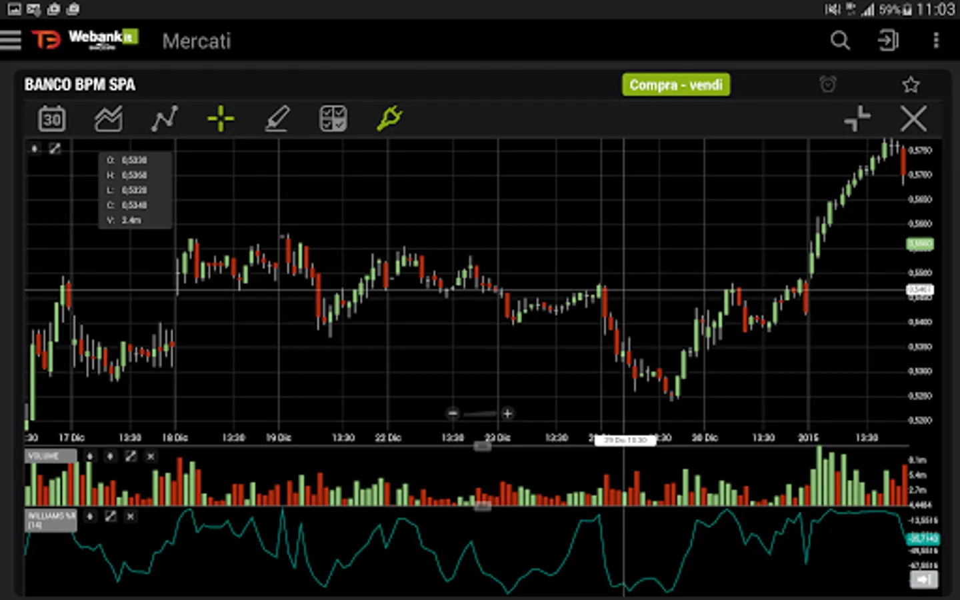Click the 19 Dic date label

(x=279, y=438)
